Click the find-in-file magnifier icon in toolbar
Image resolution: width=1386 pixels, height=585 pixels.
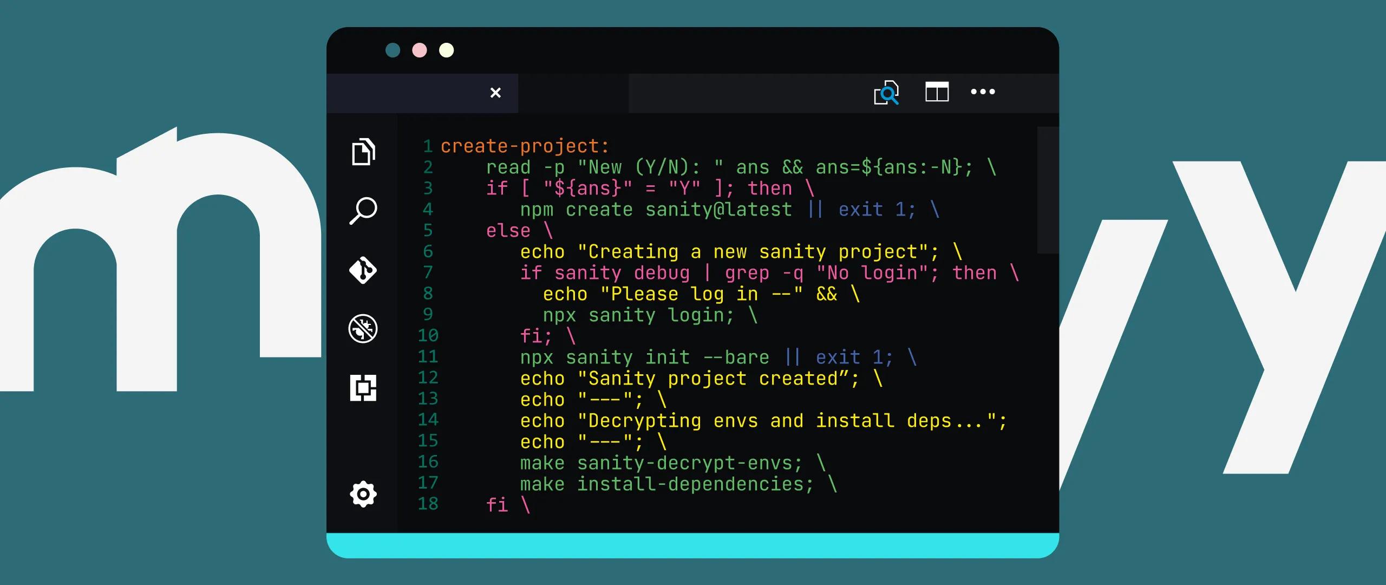[x=886, y=93]
